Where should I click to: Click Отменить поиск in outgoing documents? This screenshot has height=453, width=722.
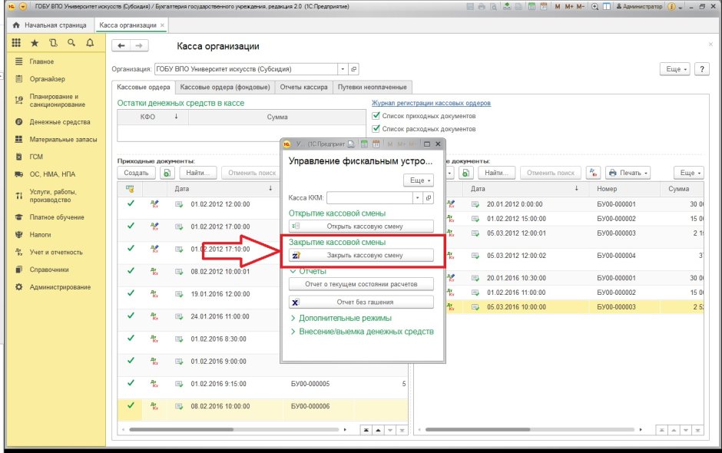click(x=551, y=173)
